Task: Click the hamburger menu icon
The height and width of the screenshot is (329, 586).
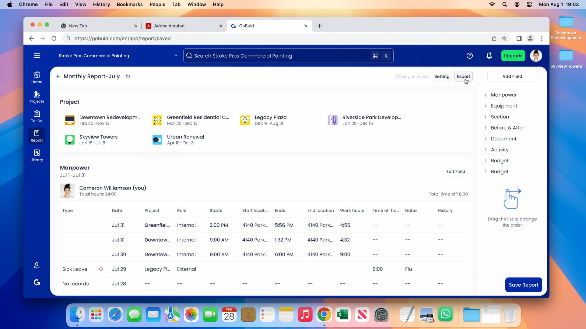Action: 37,56
